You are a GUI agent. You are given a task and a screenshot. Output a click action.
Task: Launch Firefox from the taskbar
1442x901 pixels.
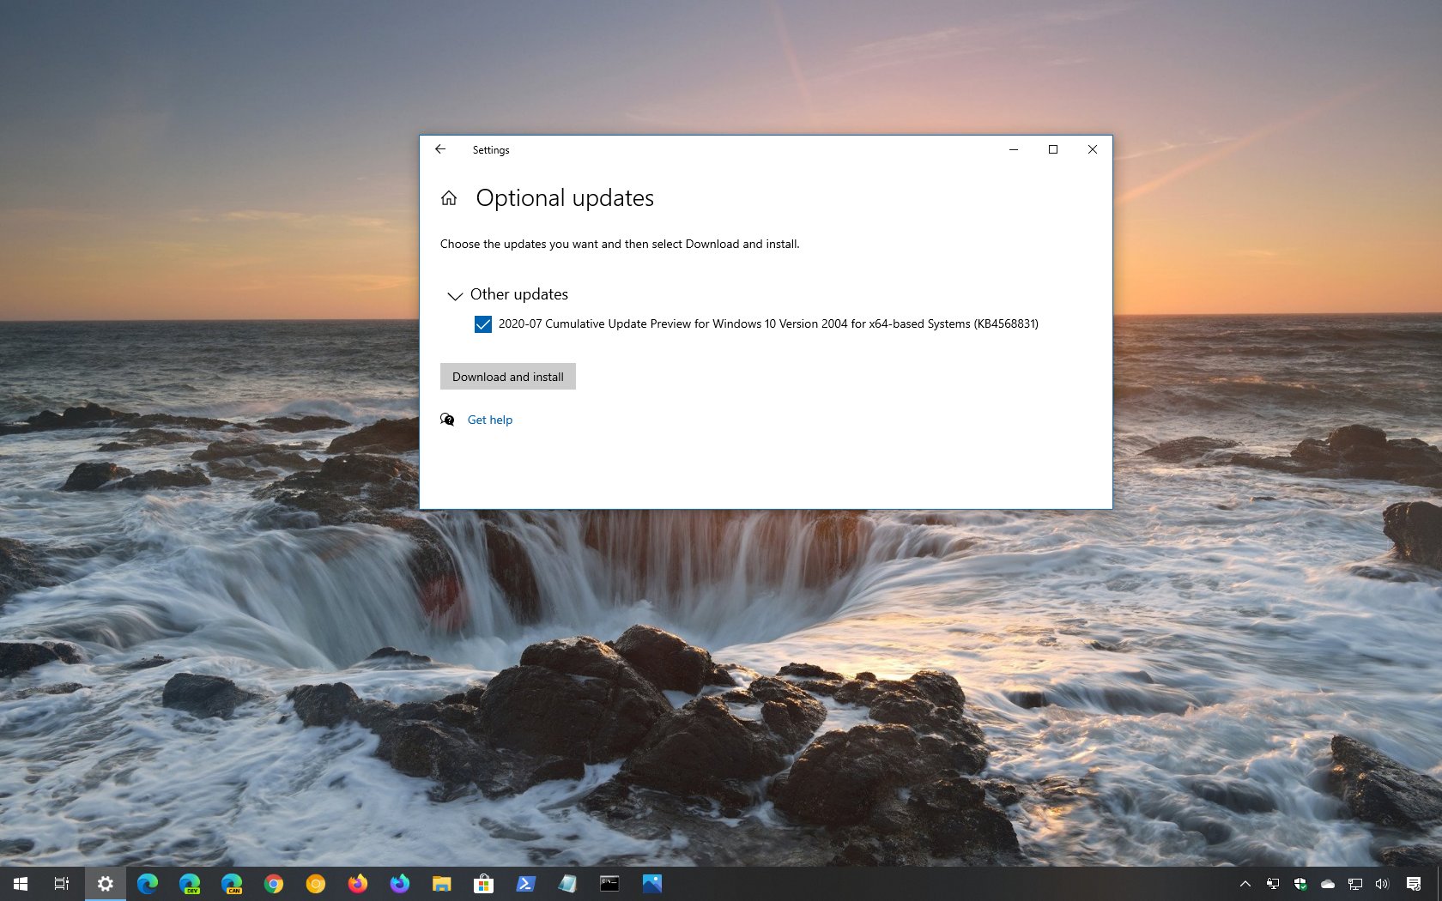coord(357,884)
